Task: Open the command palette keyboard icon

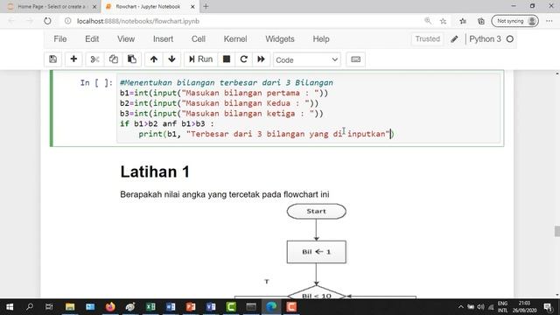Action: (356, 59)
